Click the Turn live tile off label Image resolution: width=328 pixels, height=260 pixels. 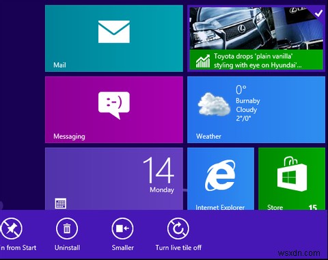[x=178, y=248]
